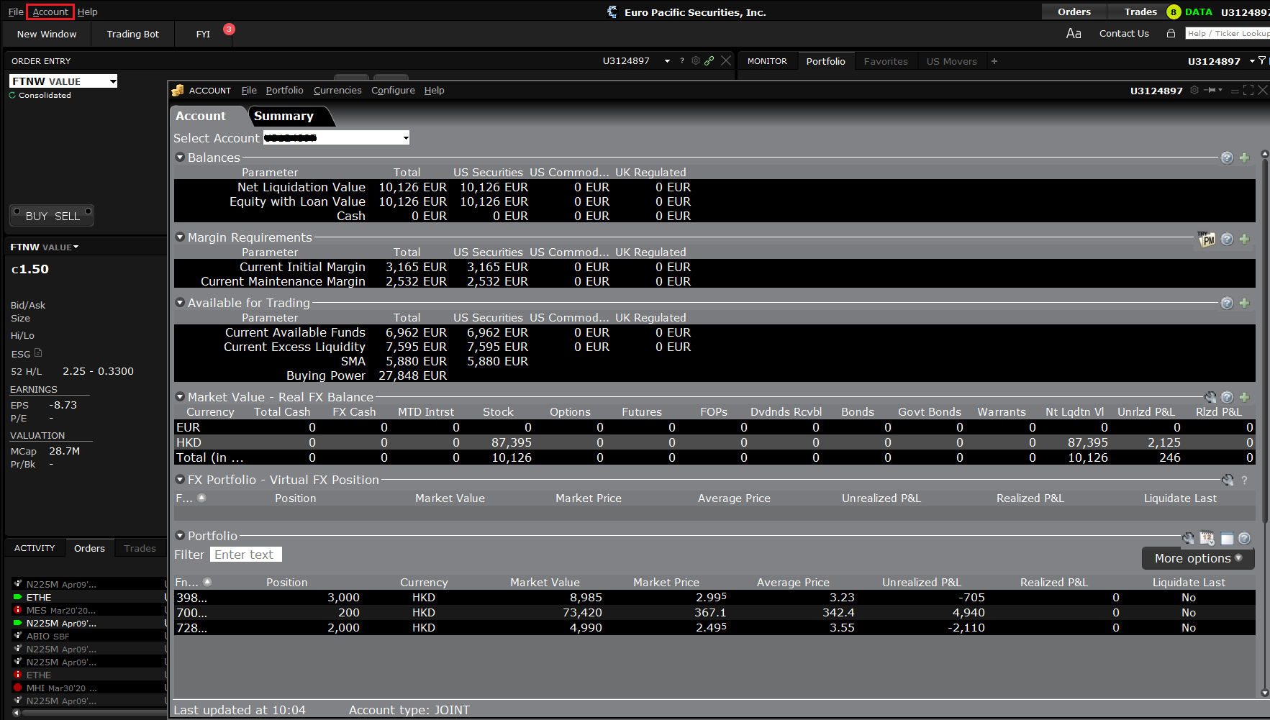The image size is (1270, 720).
Task: Click the ESG document icon
Action: (38, 353)
